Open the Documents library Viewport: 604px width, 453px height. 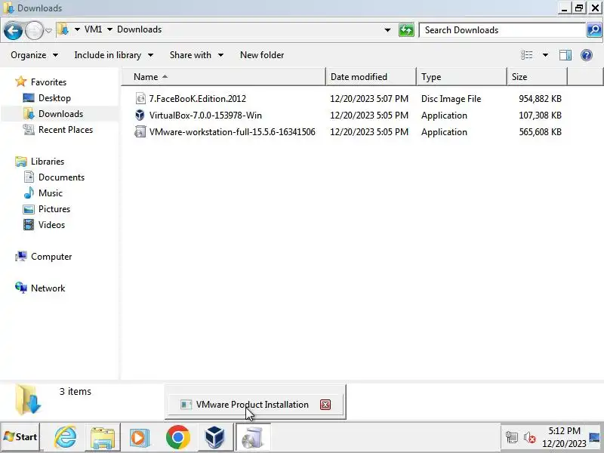(61, 177)
